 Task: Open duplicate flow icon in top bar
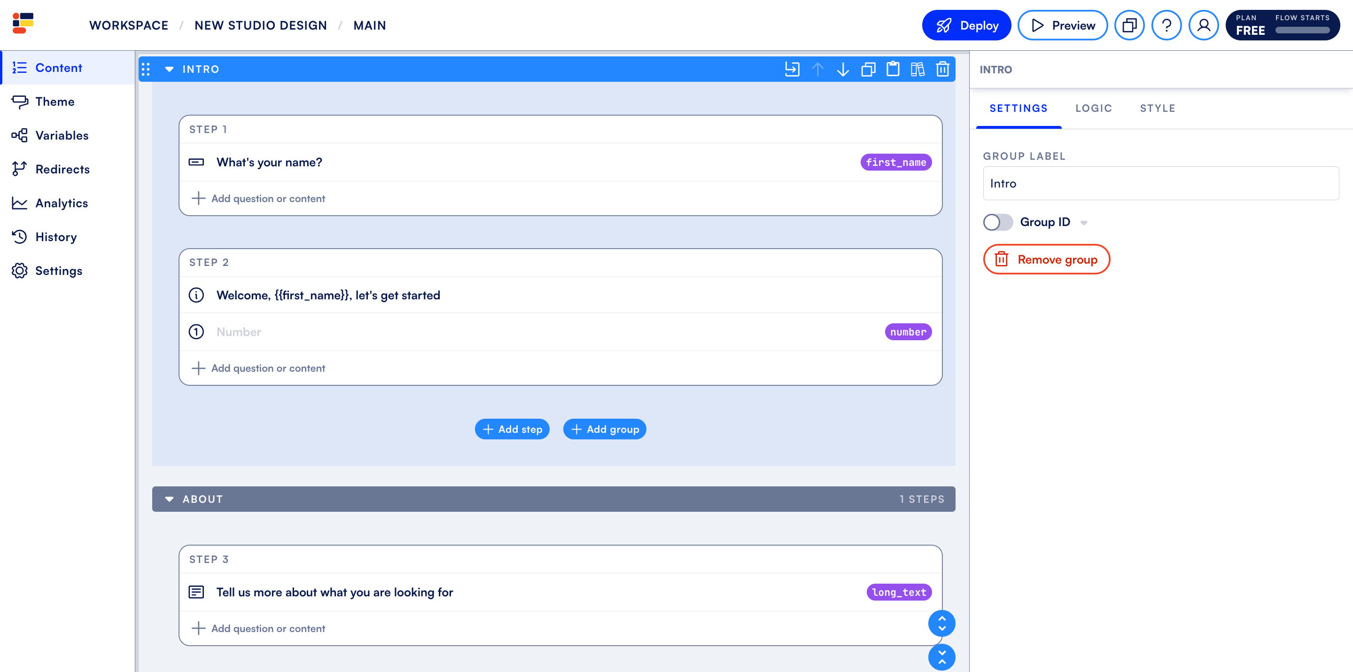pos(1129,25)
